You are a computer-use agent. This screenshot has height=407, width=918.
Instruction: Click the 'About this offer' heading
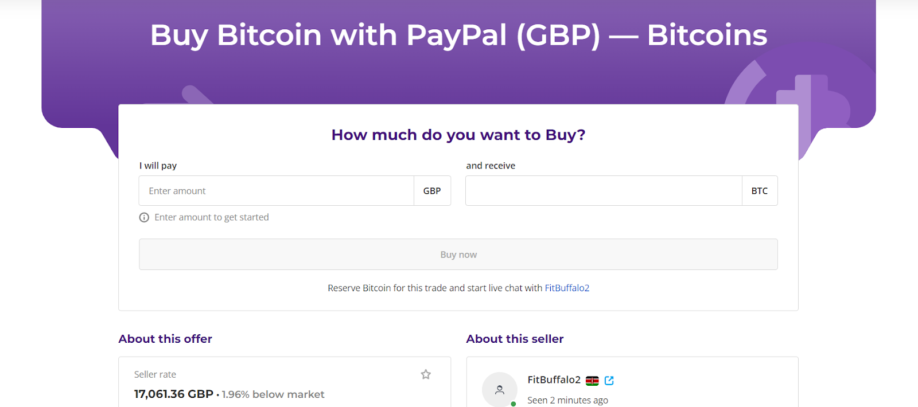165,339
